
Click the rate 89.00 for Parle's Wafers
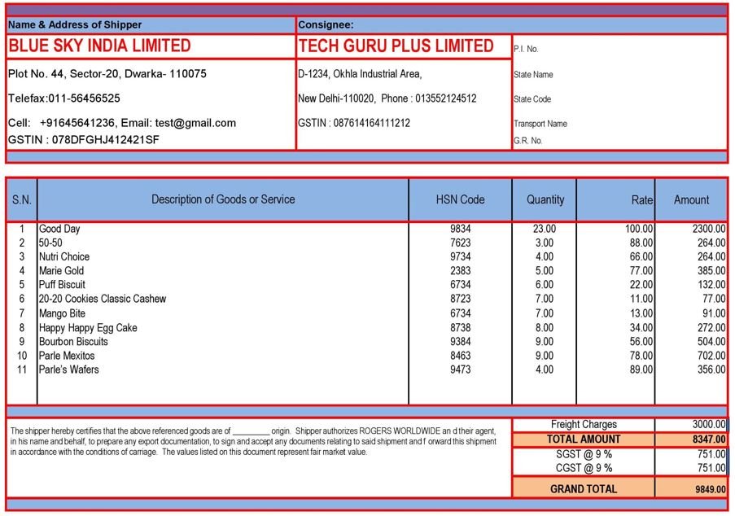[x=641, y=370]
